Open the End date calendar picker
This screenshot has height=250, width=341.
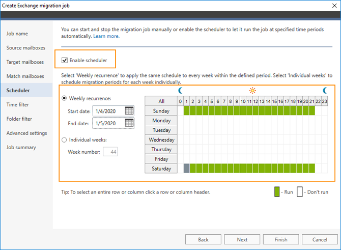click(x=129, y=123)
